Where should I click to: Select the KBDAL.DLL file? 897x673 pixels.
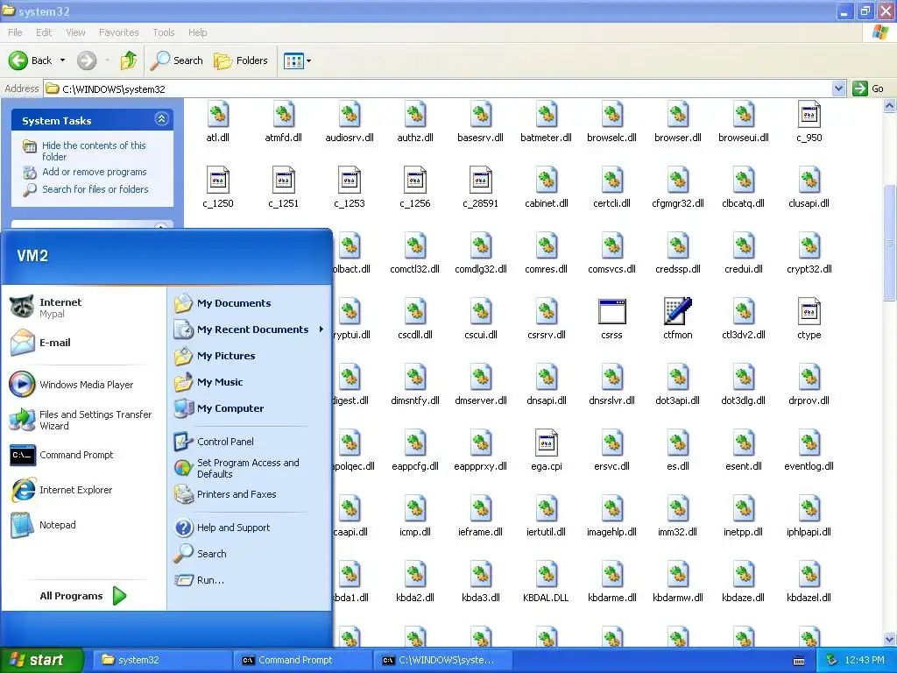(547, 582)
